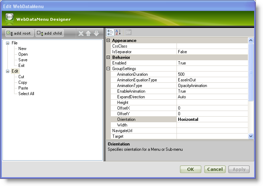Viewport: 263px width, 186px height.
Task: Confirm changes with the OK button
Action: [191, 169]
